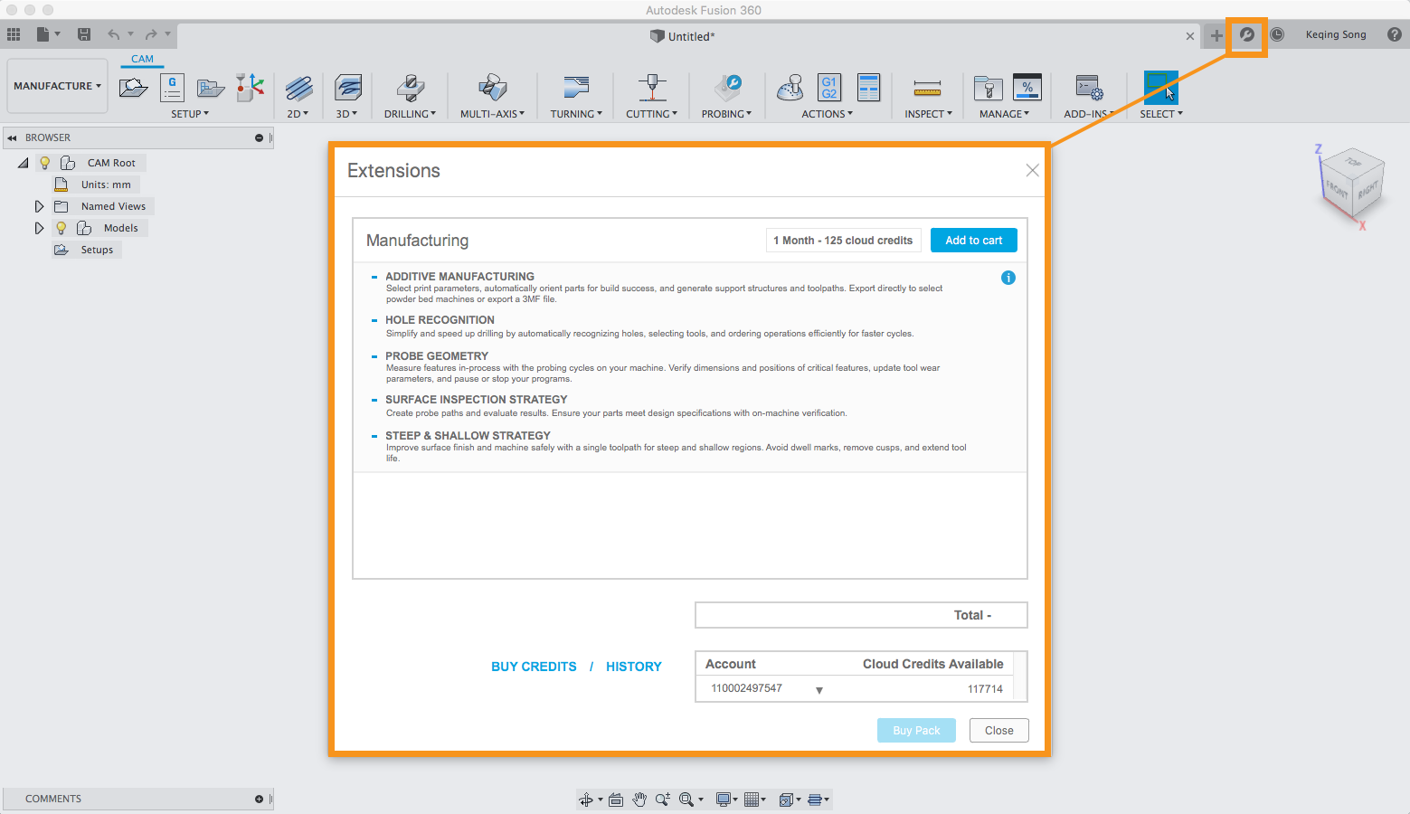This screenshot has width=1410, height=814.
Task: Click the 3D milling toolpath icon
Action: (x=347, y=88)
